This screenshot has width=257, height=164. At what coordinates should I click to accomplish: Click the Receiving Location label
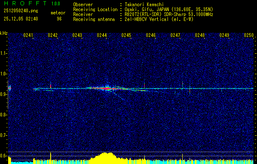pos(95,10)
